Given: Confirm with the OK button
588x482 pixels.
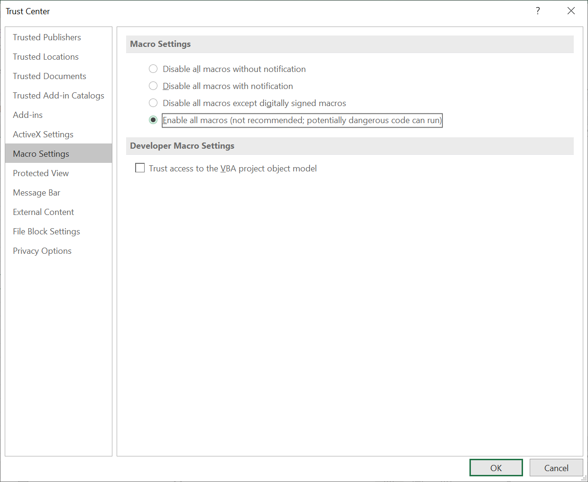Looking at the screenshot, I should [x=496, y=468].
